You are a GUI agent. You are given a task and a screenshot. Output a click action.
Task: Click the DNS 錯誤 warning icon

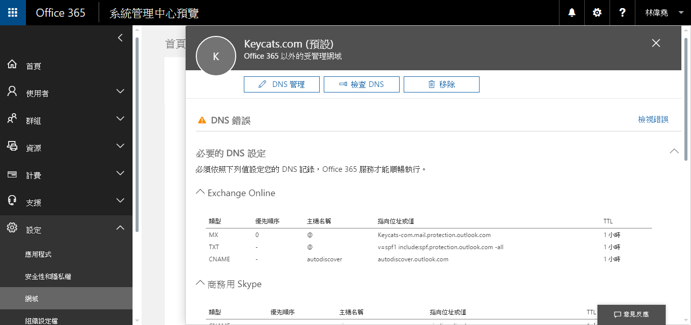tap(202, 120)
